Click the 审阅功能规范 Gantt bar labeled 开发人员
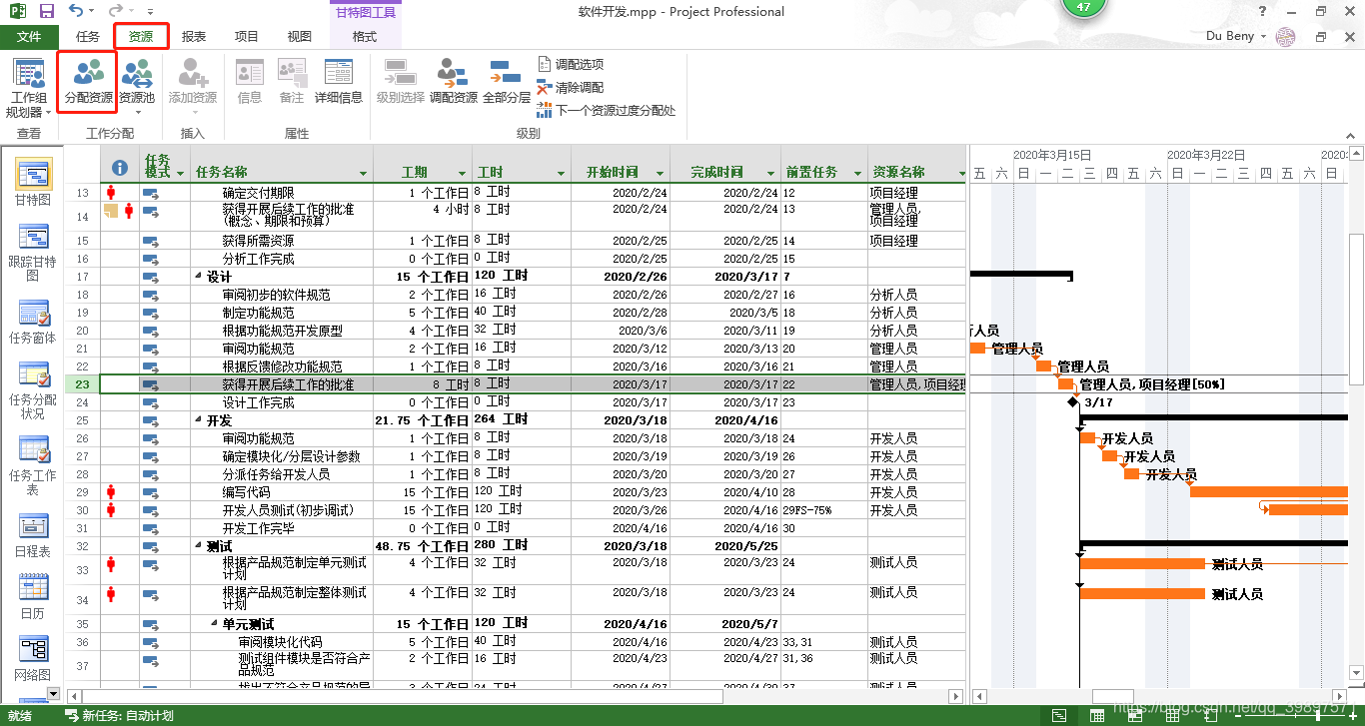This screenshot has width=1365, height=726. tap(1087, 438)
